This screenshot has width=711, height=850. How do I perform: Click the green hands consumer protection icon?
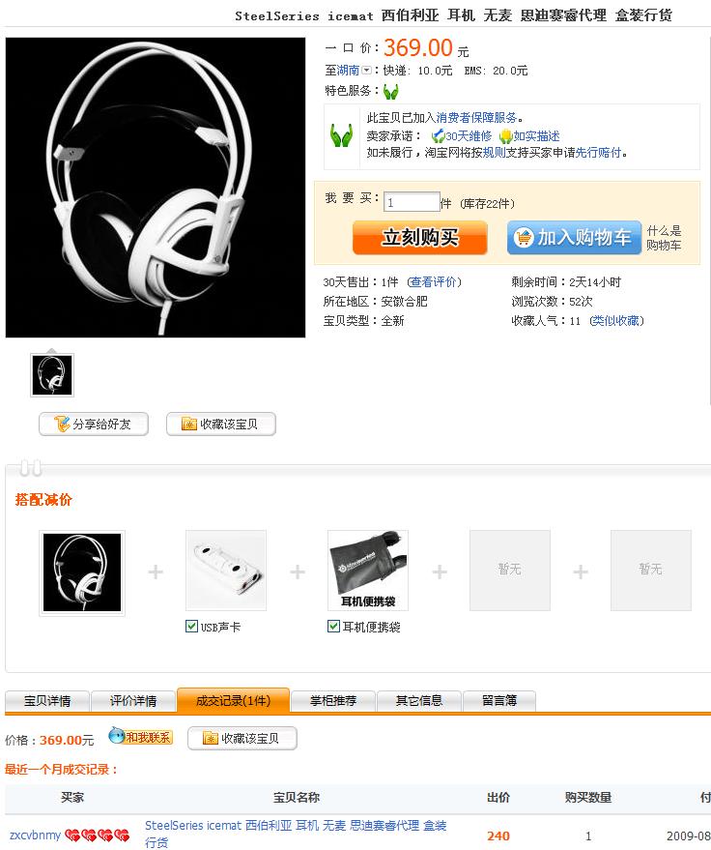(390, 92)
